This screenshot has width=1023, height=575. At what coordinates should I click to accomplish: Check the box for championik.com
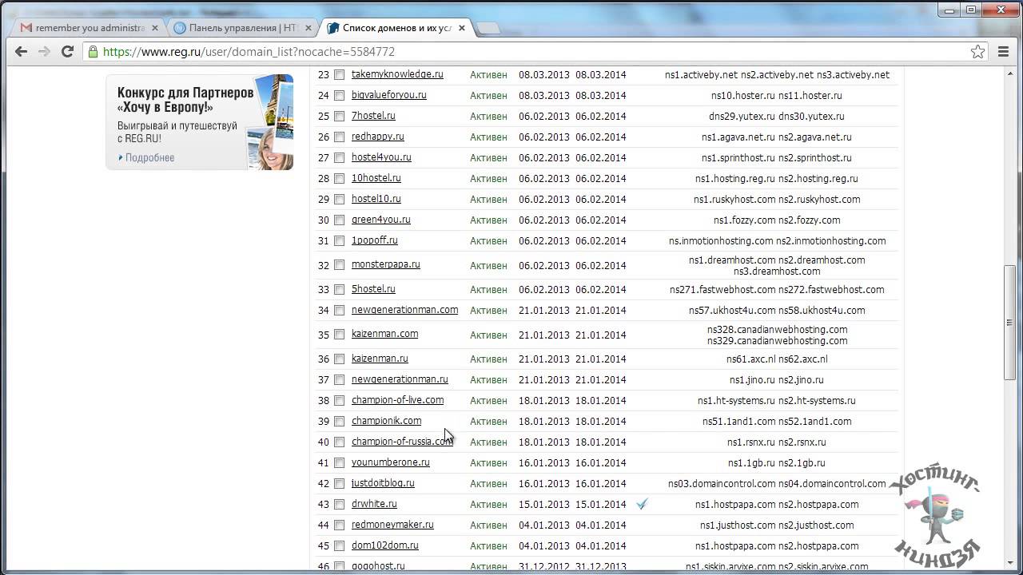coord(339,421)
